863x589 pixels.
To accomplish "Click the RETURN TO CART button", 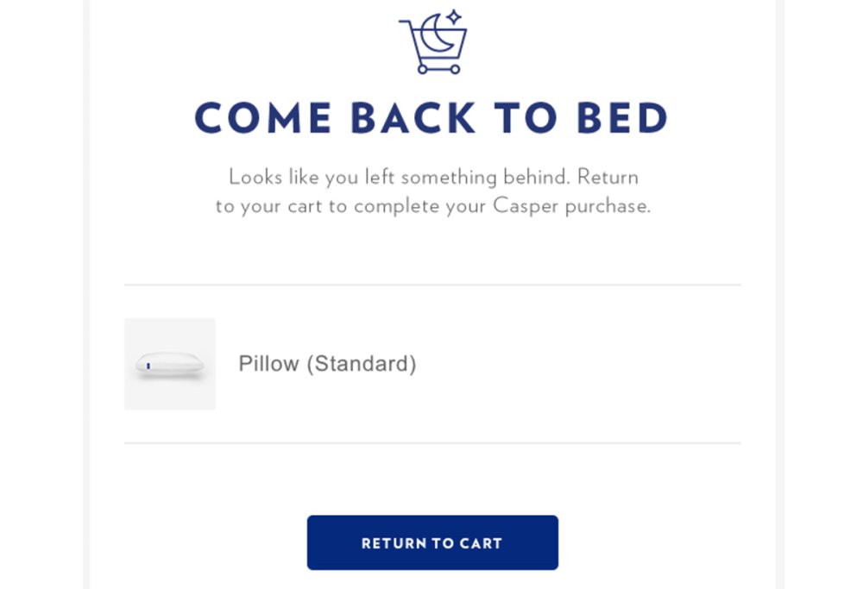I will point(432,542).
